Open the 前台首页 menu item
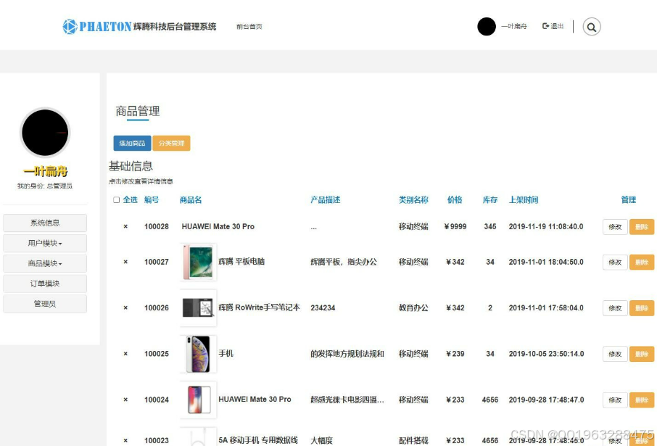This screenshot has height=446, width=657. point(249,25)
